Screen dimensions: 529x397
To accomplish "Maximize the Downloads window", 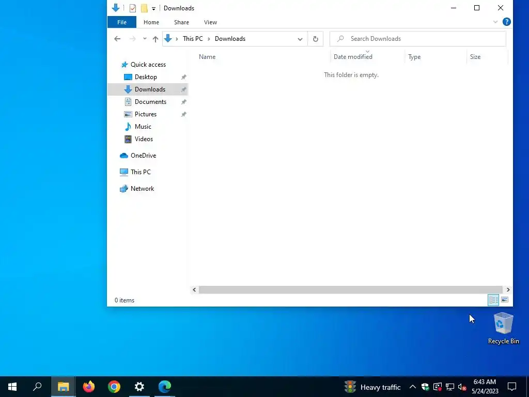I will coord(477,8).
